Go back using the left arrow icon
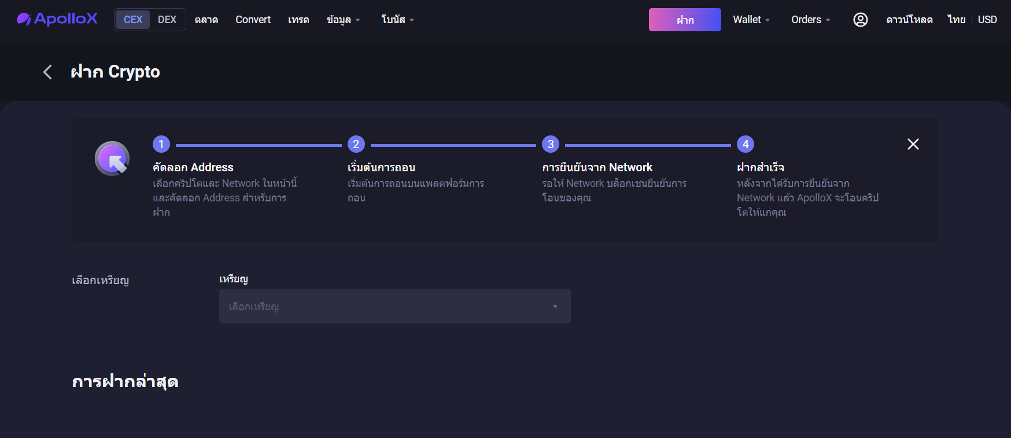Image resolution: width=1011 pixels, height=438 pixels. point(47,72)
